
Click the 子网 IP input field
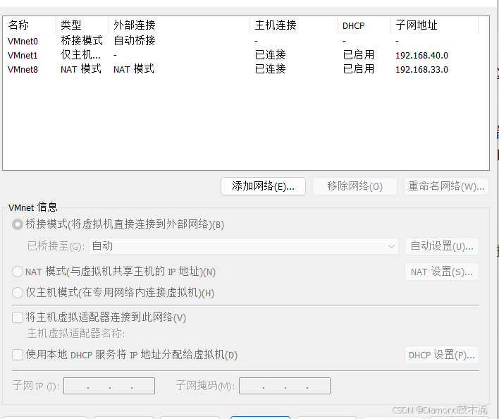point(109,386)
